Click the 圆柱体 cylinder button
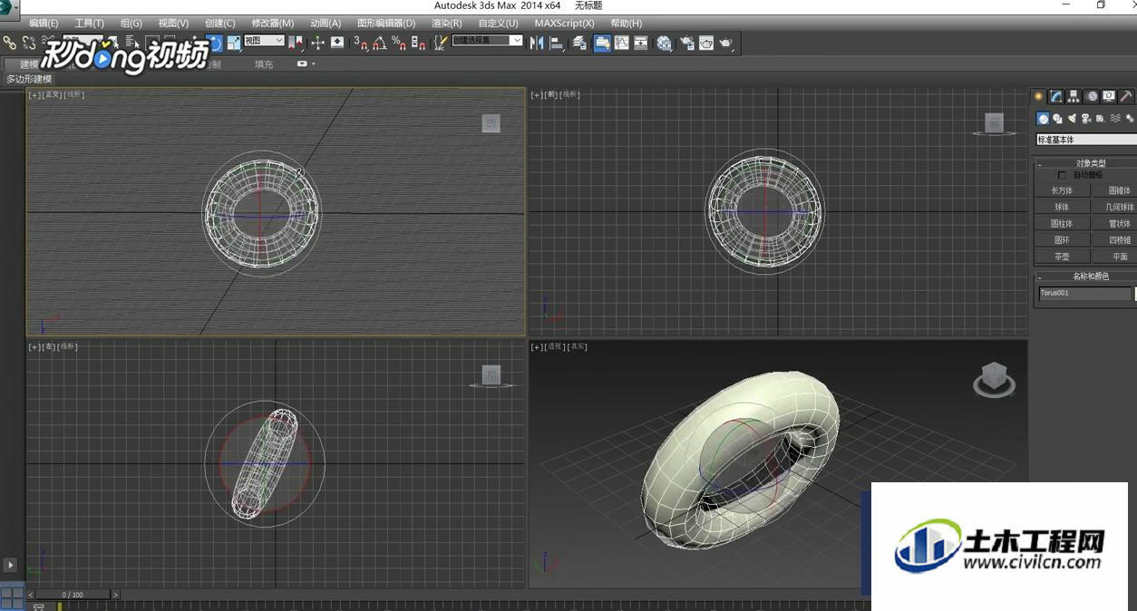 1062,223
